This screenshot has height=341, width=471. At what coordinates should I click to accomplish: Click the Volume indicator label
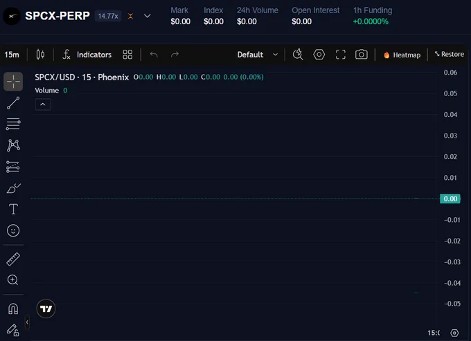(47, 91)
